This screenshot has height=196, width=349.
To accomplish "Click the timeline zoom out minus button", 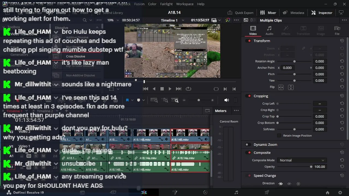I will (x=184, y=100).
